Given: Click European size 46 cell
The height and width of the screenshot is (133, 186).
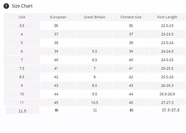Looking at the screenshot, I should (56, 110).
